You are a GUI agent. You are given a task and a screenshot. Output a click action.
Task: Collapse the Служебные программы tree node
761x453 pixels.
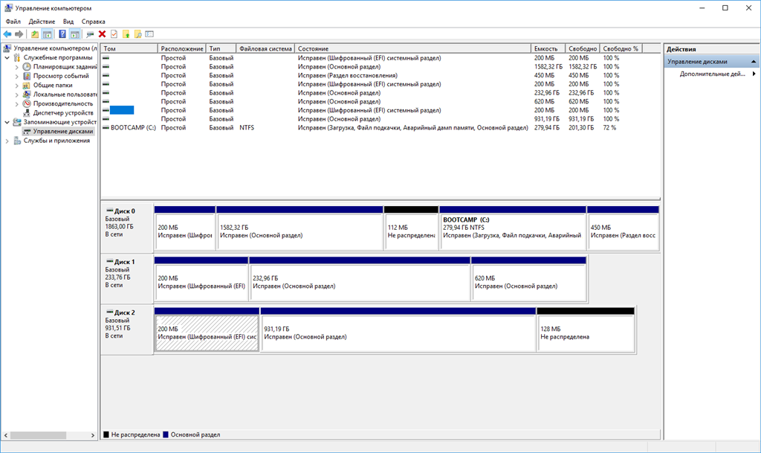pos(7,58)
